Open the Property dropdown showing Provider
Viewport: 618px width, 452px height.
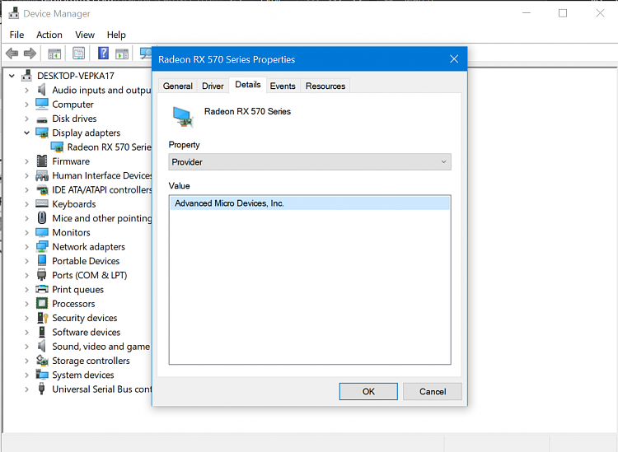pos(310,162)
